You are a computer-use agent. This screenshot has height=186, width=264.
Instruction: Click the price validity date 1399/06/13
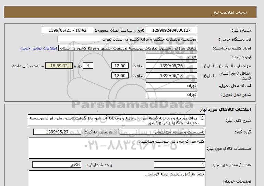click(171, 75)
